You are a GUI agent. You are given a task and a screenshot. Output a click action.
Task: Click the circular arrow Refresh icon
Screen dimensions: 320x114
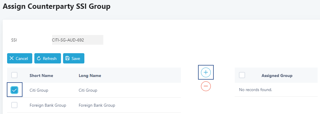pyautogui.click(x=39, y=58)
